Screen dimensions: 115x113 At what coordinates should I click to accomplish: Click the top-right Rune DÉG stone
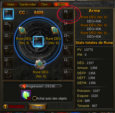coord(55,31)
